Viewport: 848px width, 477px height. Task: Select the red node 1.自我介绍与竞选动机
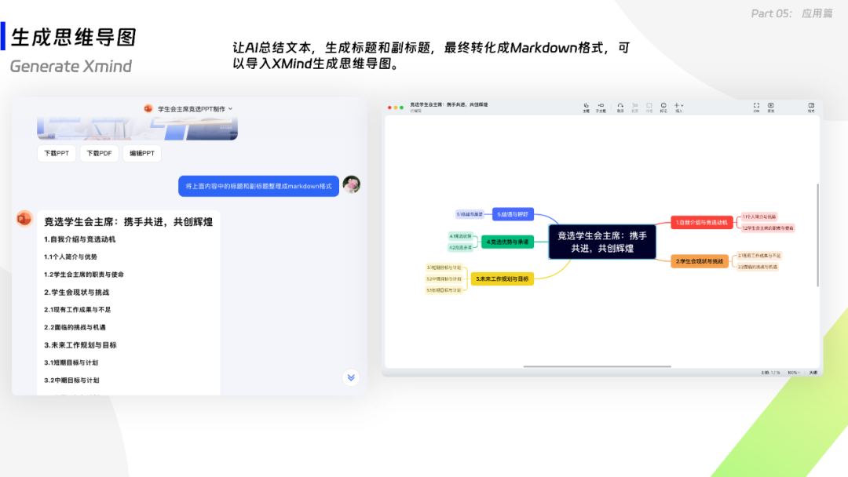pyautogui.click(x=701, y=223)
